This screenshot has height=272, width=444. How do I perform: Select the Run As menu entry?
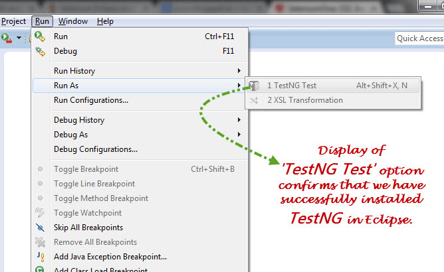[x=140, y=86]
